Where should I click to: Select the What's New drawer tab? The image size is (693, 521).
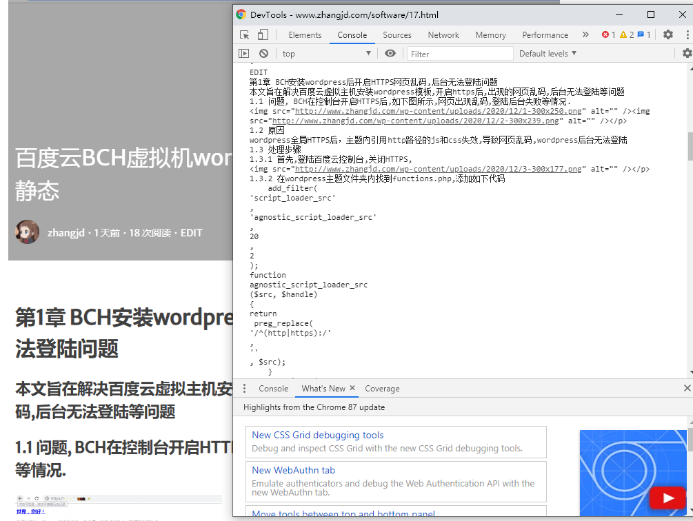click(323, 389)
